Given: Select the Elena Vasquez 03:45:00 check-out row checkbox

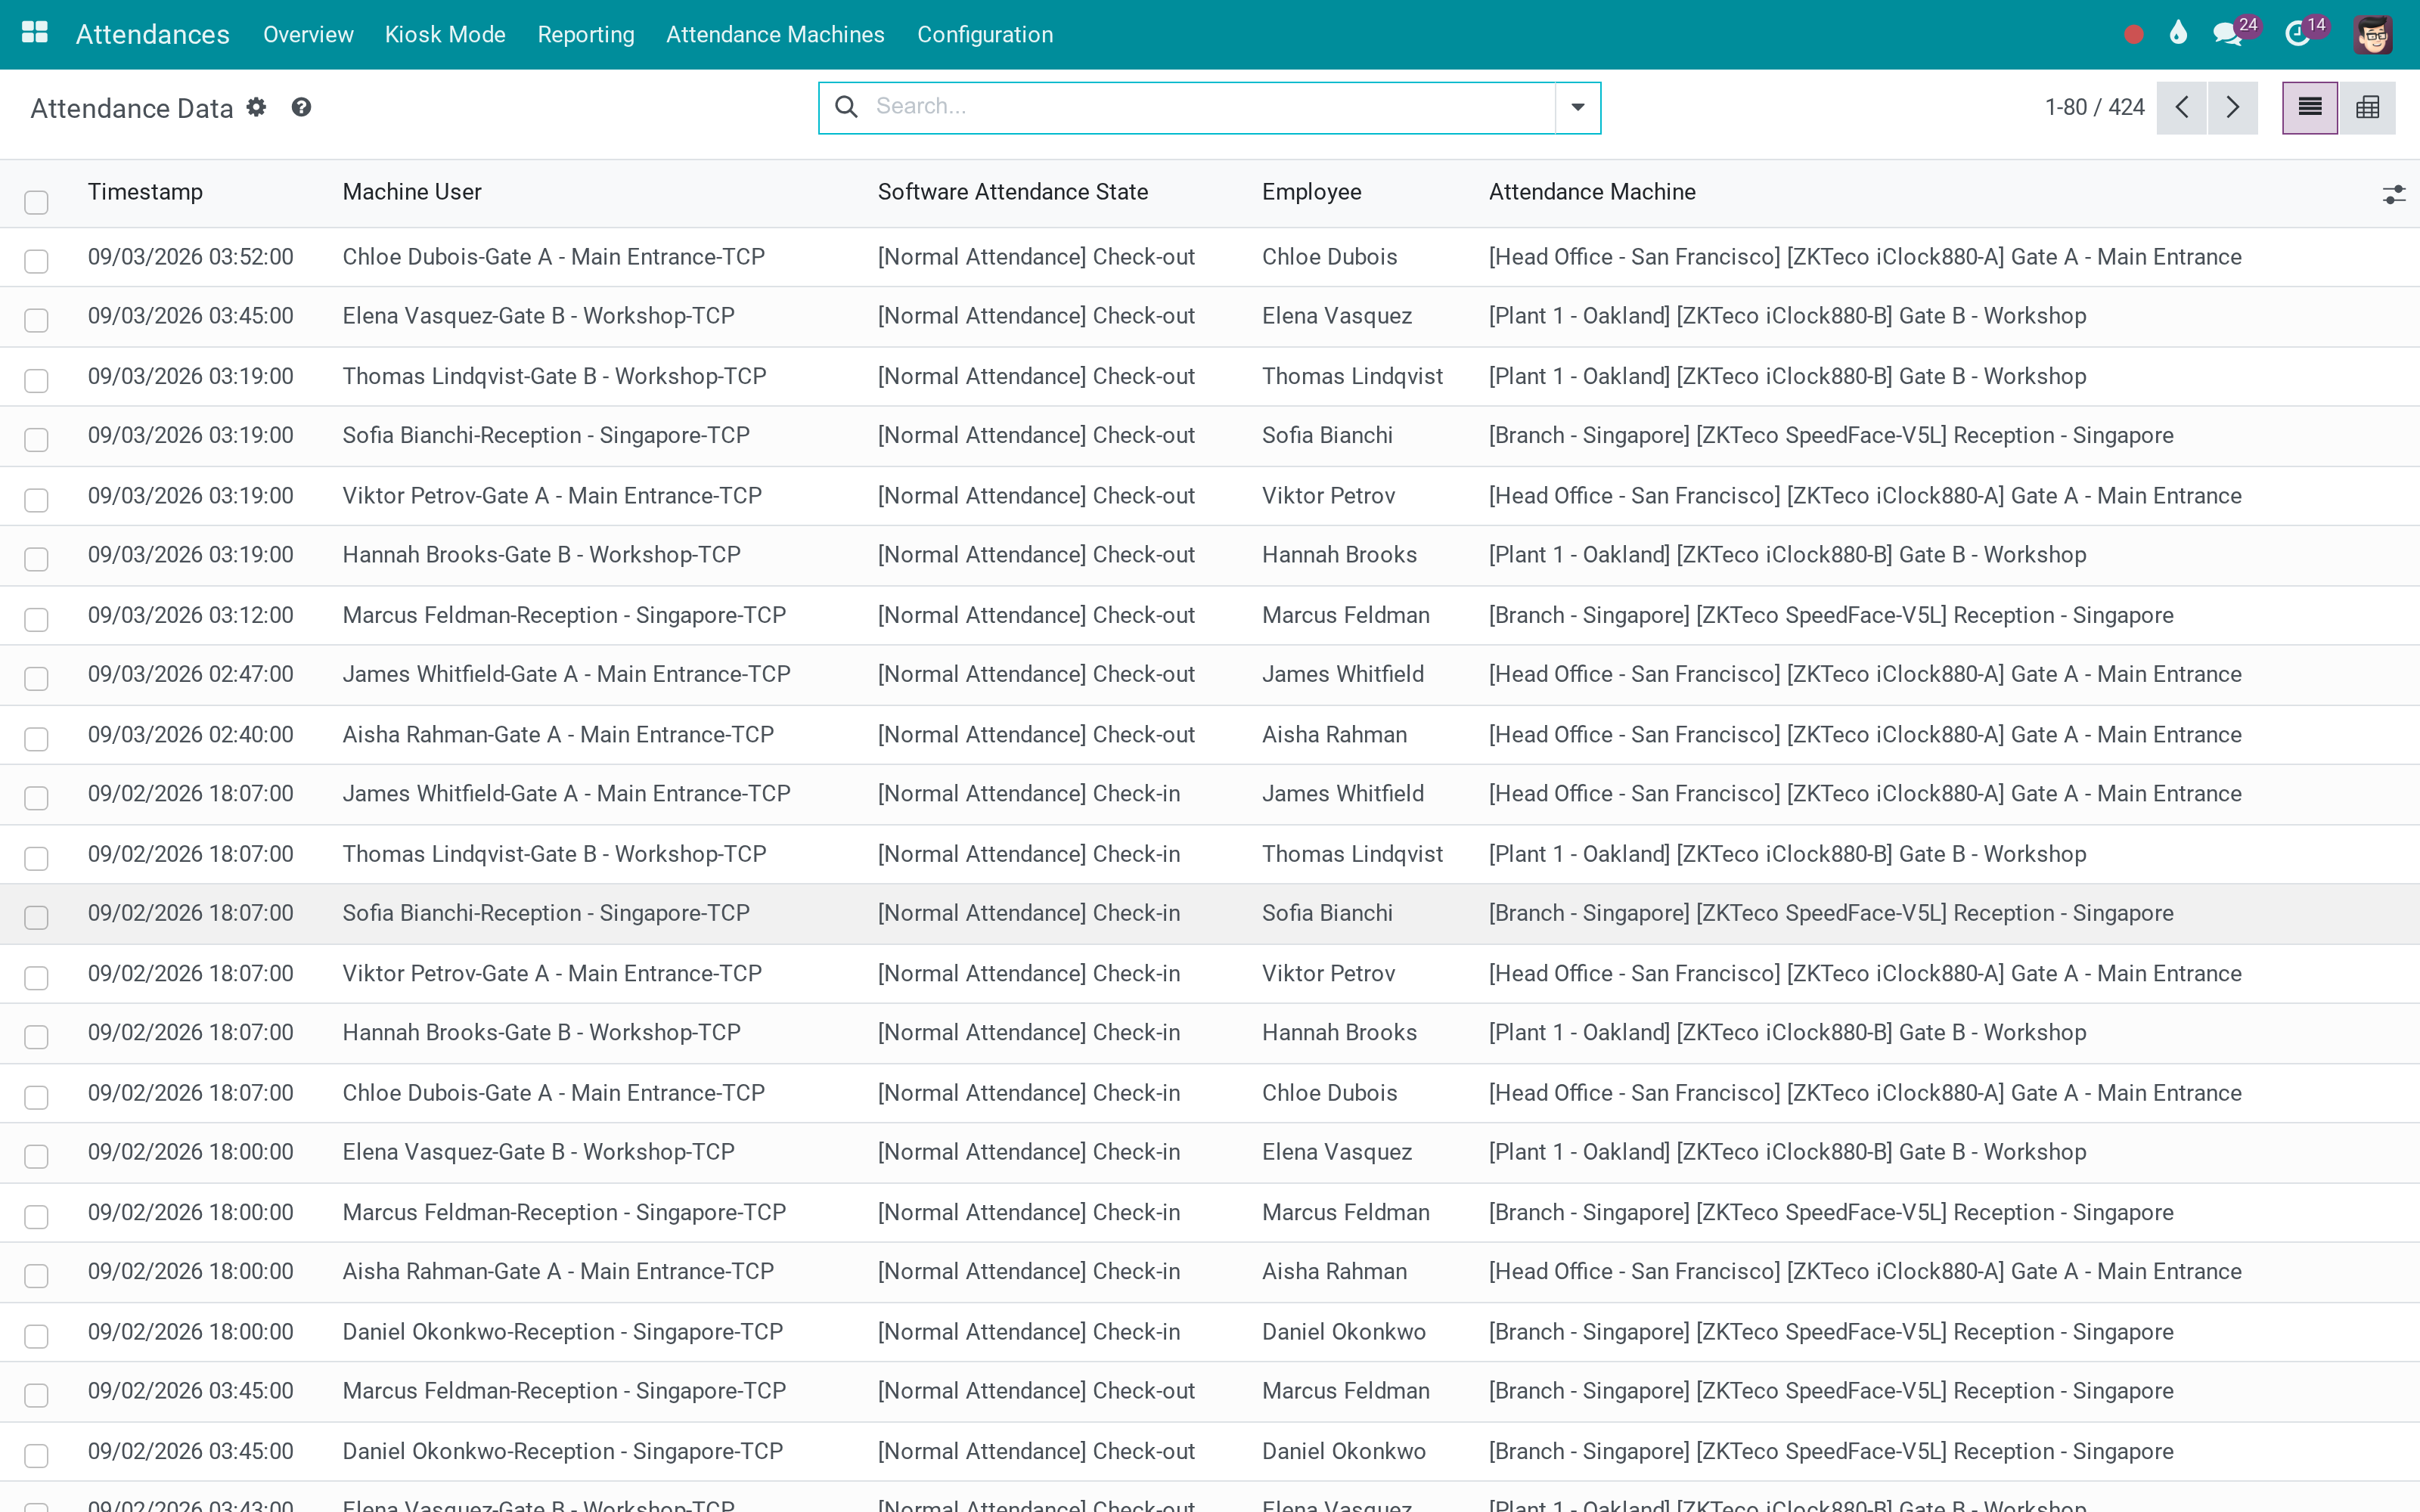Looking at the screenshot, I should (x=36, y=320).
